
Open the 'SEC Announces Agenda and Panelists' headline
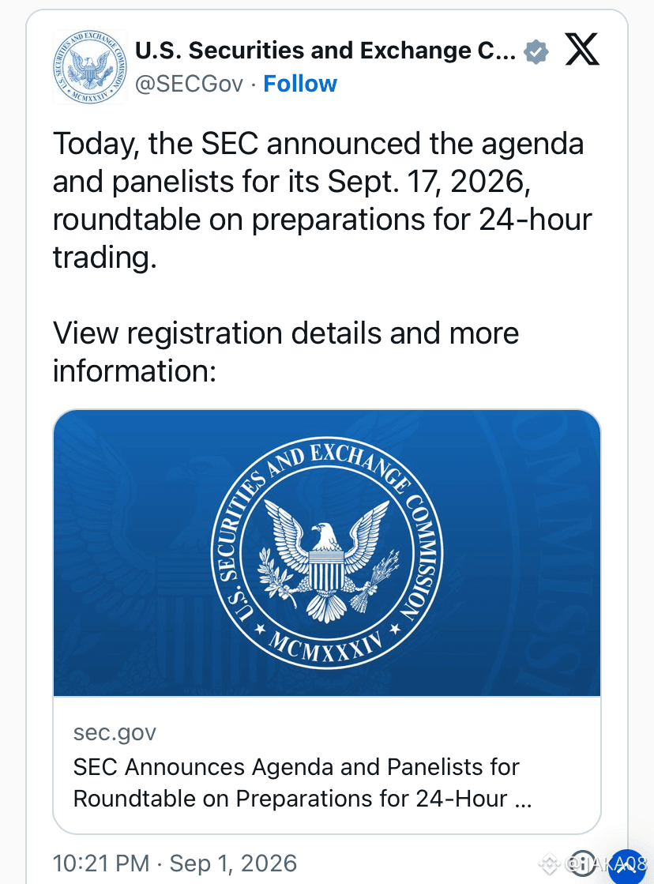(x=303, y=783)
